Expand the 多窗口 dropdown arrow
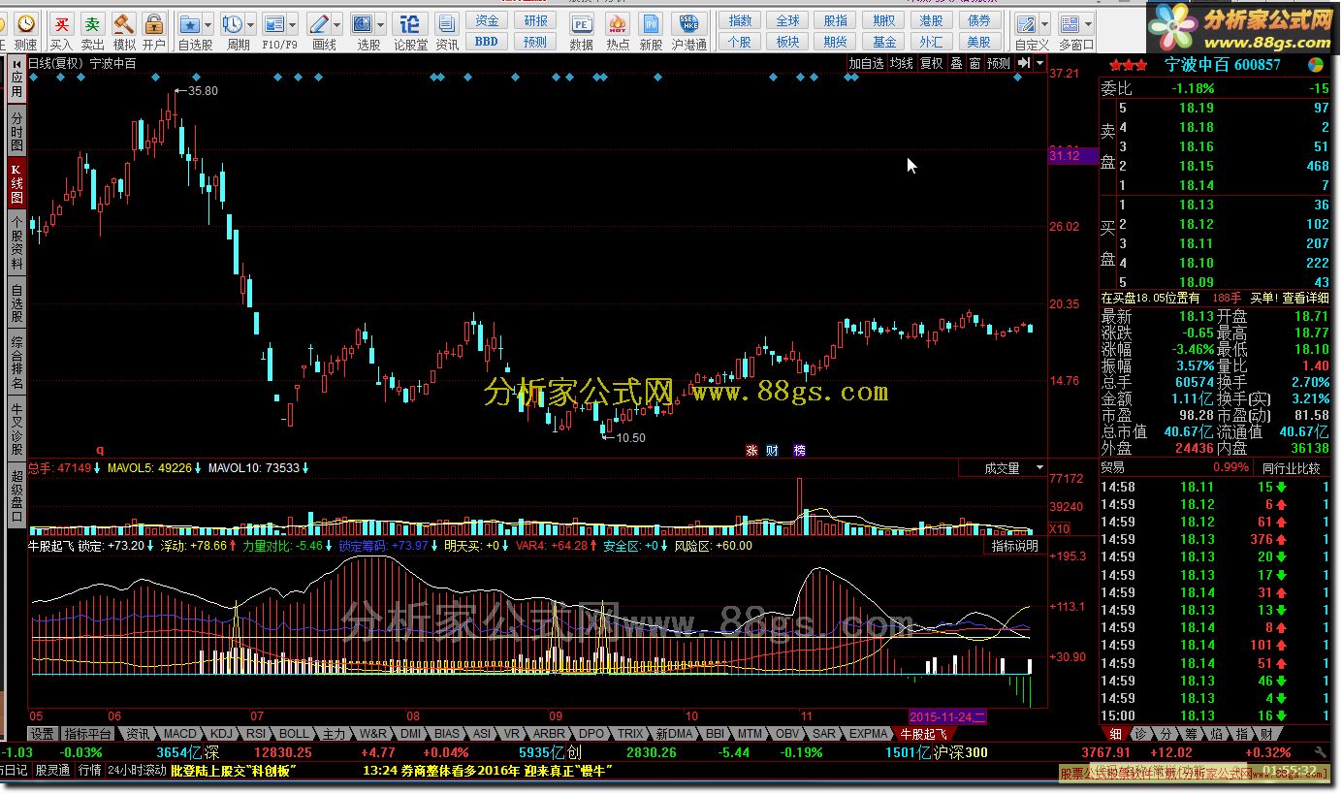This screenshot has width=1342, height=794. pyautogui.click(x=1088, y=24)
